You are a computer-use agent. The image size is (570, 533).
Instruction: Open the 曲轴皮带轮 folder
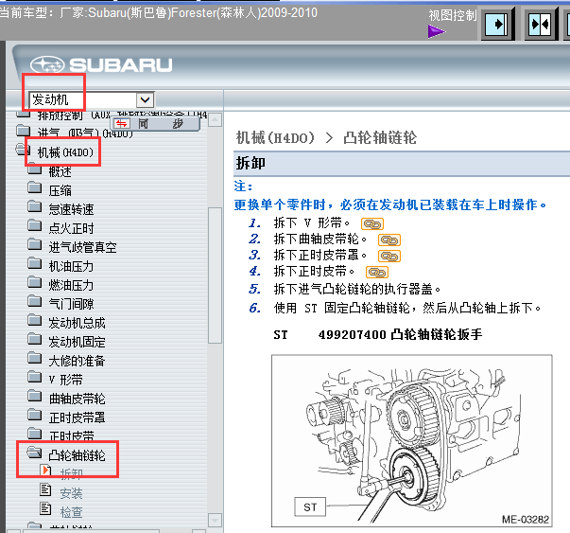coord(78,399)
